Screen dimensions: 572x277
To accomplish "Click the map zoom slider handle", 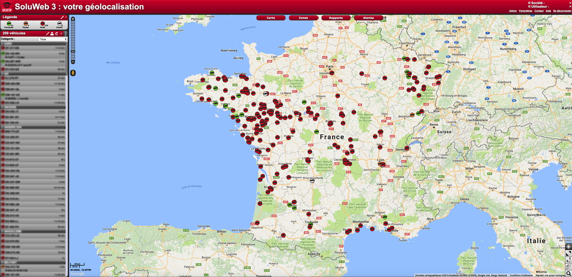I will click(73, 51).
